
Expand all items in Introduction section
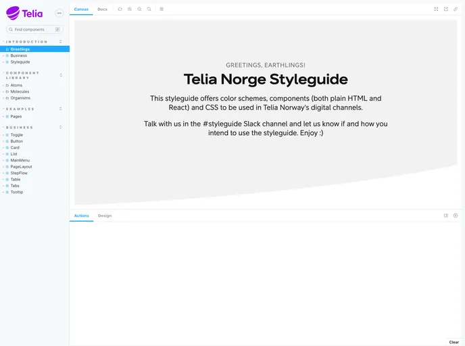61,42
